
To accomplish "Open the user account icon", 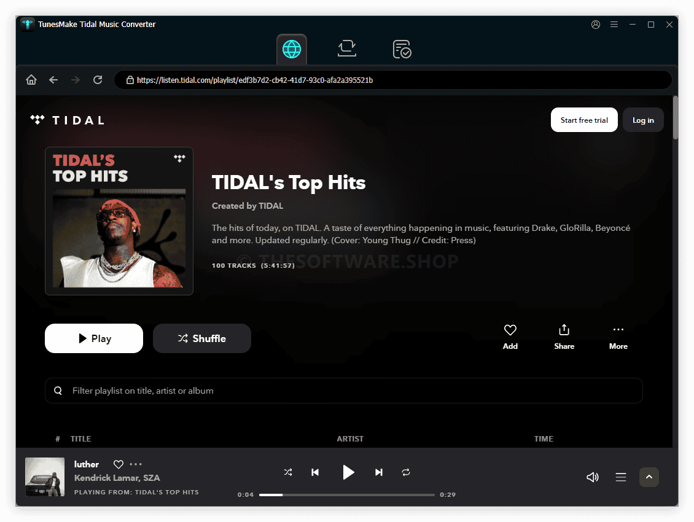I will pos(596,25).
